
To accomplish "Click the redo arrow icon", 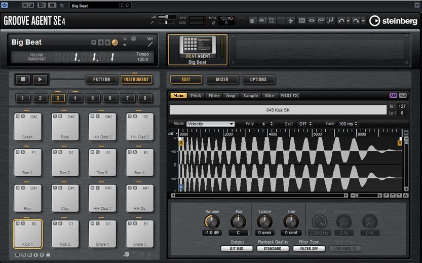I will click(x=356, y=20).
